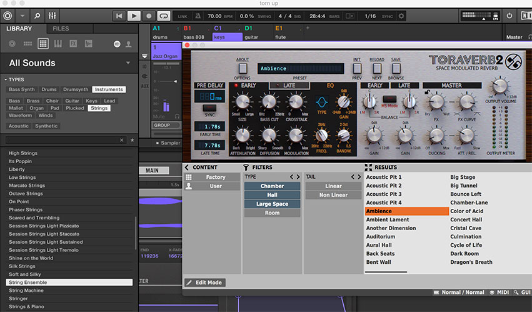The width and height of the screenshot is (532, 312).
Task: Enable the Strings type filter tag
Action: point(99,108)
